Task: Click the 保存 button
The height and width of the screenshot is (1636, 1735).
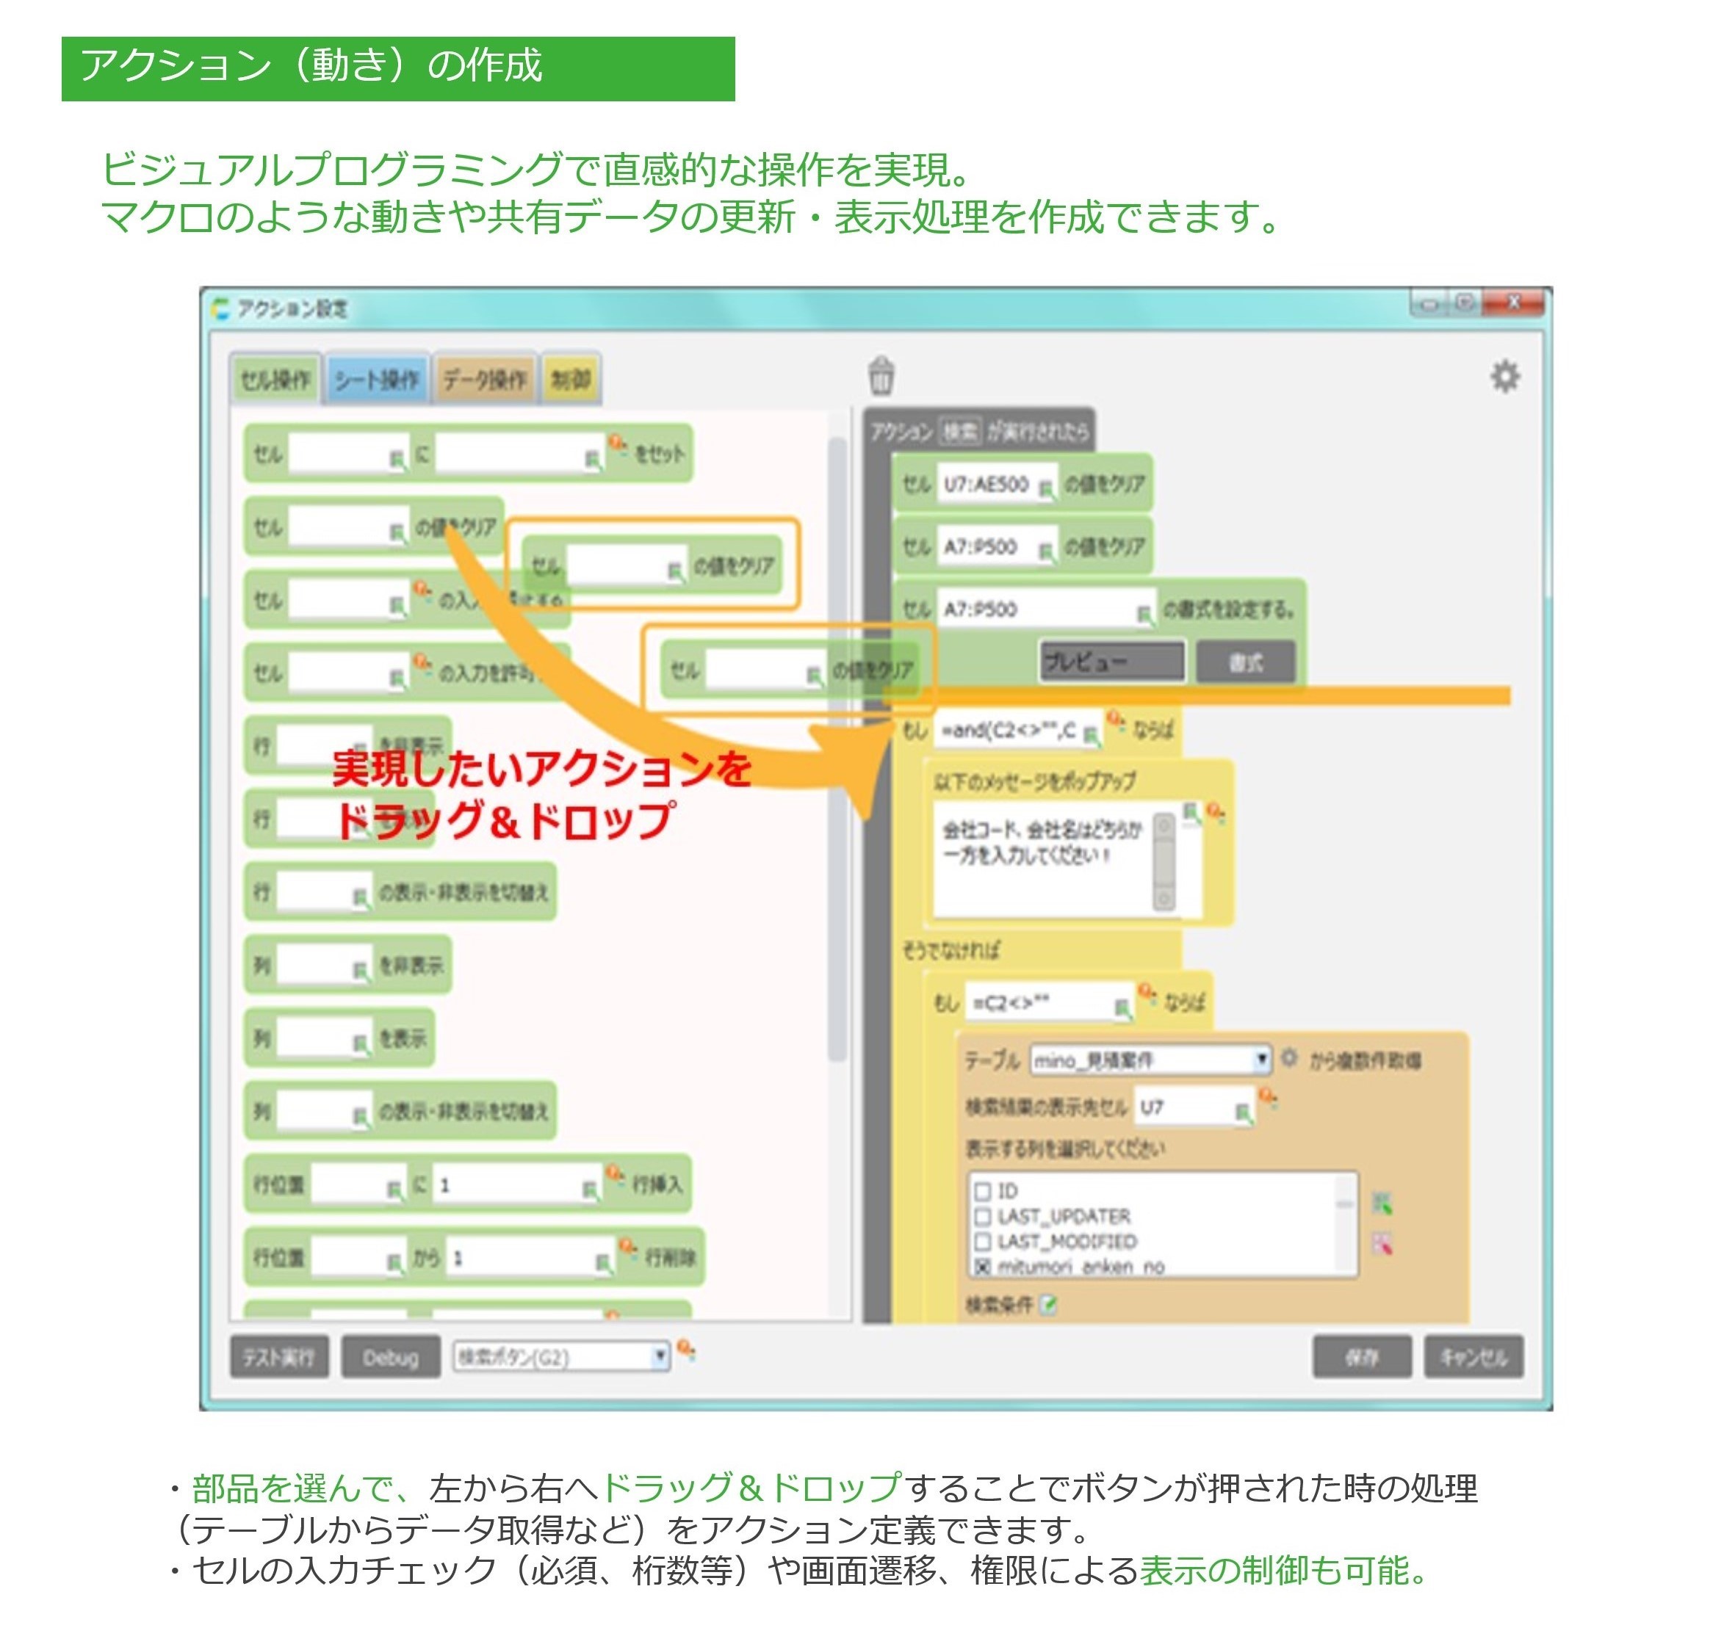Action: [x=1361, y=1357]
